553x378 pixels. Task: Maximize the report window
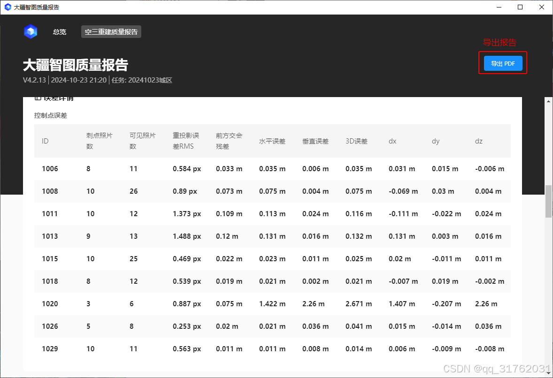pyautogui.click(x=520, y=7)
